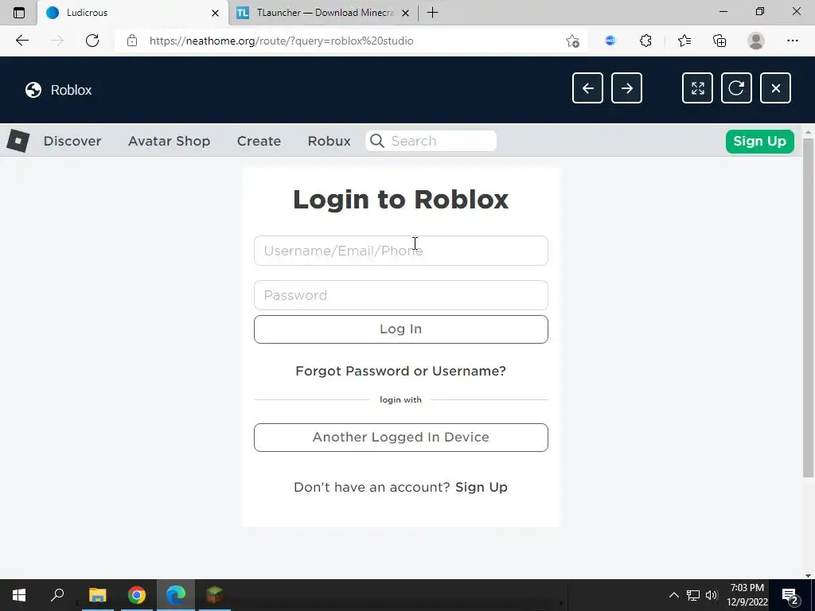Open the tab actions menu icon
The width and height of the screenshot is (815, 611).
tap(19, 13)
